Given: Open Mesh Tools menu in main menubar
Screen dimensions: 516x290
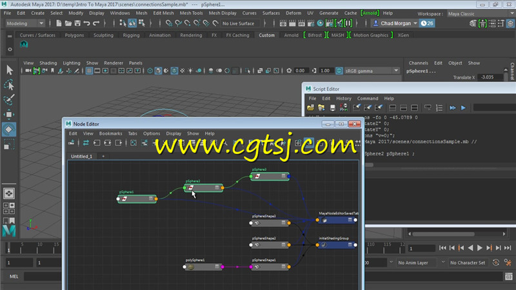Looking at the screenshot, I should pyautogui.click(x=191, y=13).
